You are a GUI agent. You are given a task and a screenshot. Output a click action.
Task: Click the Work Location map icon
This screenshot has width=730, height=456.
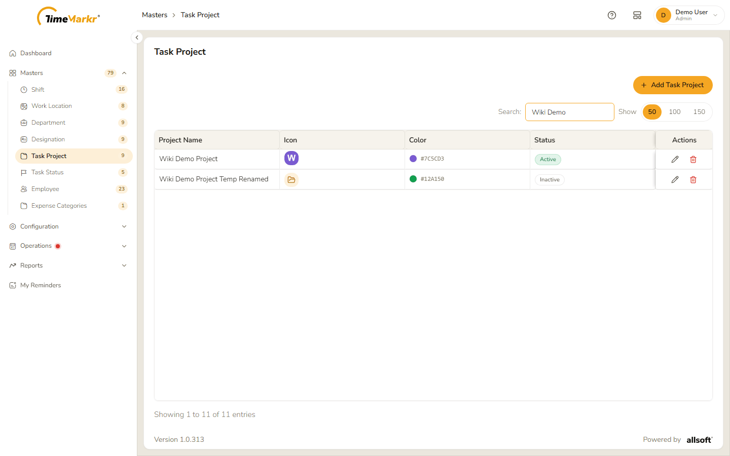pos(24,106)
